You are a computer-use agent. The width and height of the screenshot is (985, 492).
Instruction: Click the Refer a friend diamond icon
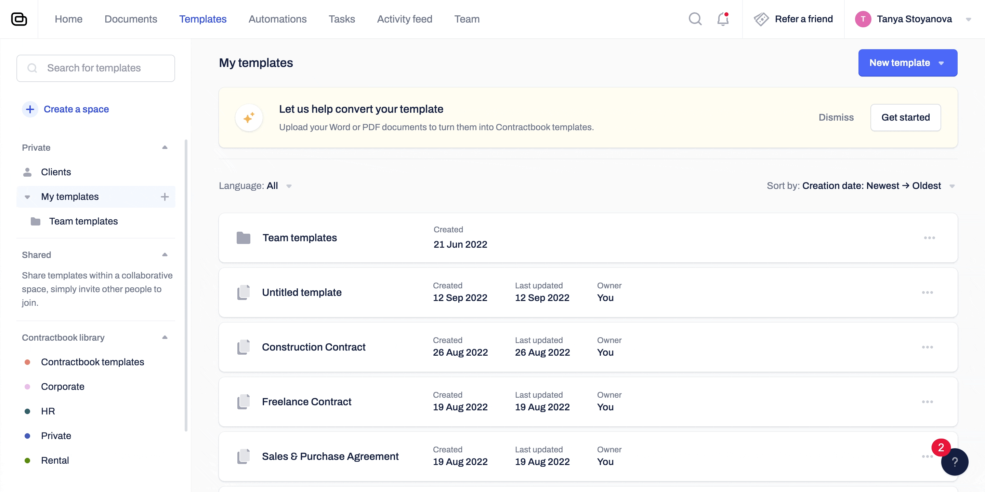tap(761, 18)
